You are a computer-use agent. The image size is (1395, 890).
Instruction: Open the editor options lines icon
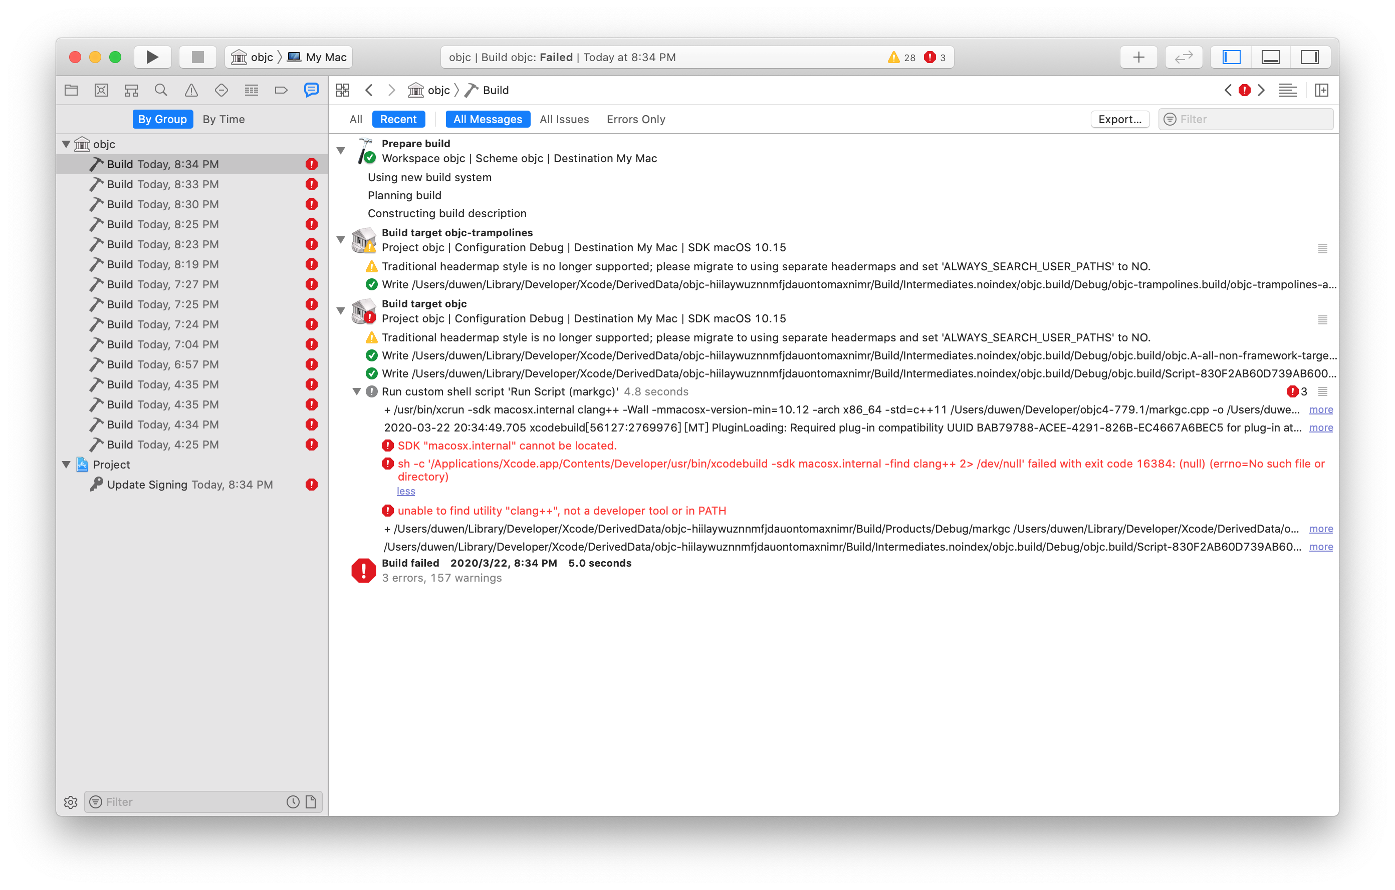(1288, 90)
